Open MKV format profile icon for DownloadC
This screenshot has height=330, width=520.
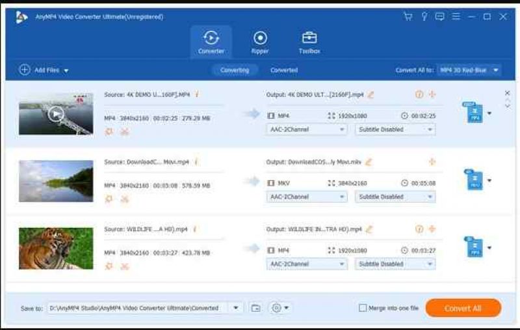tap(473, 180)
